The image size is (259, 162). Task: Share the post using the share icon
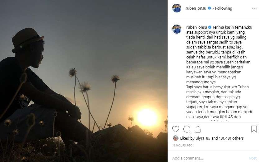tap(198, 129)
